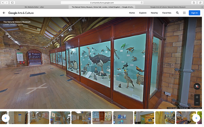
Task: Move forward via the X marker on floor
Action: click(x=36, y=89)
